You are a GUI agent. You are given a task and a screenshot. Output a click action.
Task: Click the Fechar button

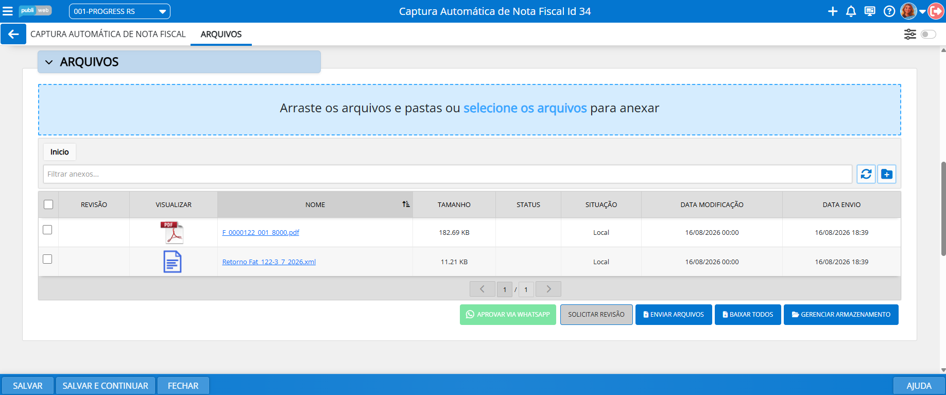click(183, 386)
